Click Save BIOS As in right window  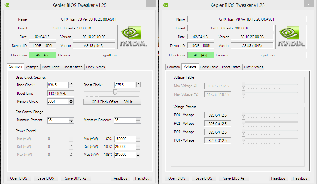point(234,178)
